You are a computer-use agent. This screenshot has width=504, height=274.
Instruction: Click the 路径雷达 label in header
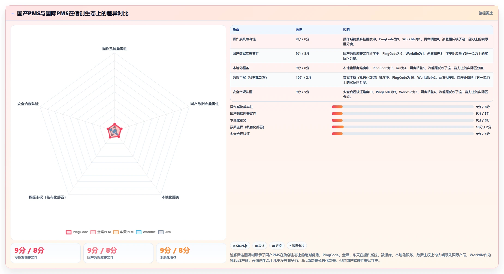point(485,13)
